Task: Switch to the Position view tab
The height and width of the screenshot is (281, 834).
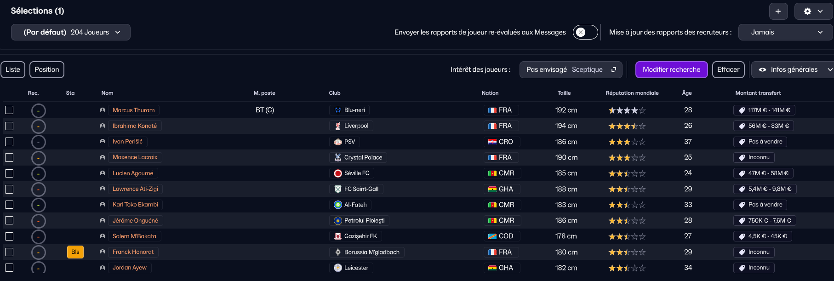Action: pos(47,70)
